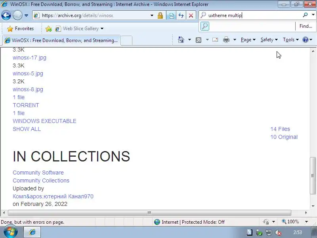Select the highlighted search provider icon below search box
The height and width of the screenshot is (238, 317).
point(205,26)
